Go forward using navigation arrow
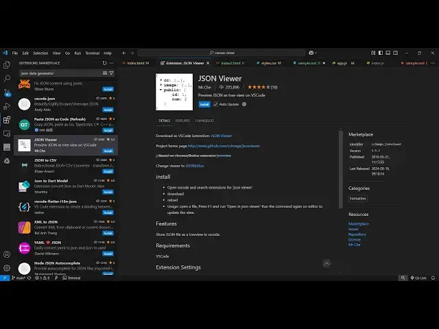The height and width of the screenshot is (329, 439). click(132, 53)
